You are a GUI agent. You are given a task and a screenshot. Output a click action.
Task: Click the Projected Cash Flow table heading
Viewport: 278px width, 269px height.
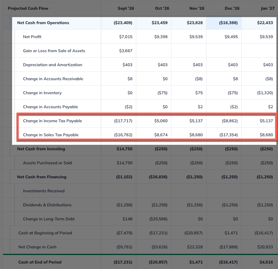click(x=28, y=8)
